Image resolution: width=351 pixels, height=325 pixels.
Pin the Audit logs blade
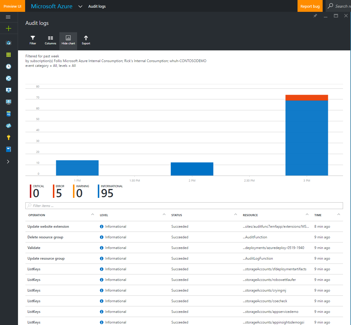coord(315,16)
